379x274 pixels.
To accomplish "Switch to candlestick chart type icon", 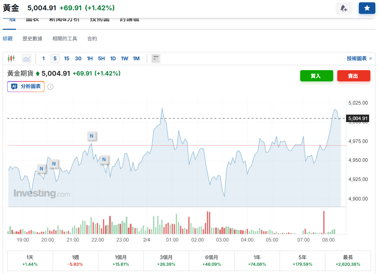I will coord(11,59).
